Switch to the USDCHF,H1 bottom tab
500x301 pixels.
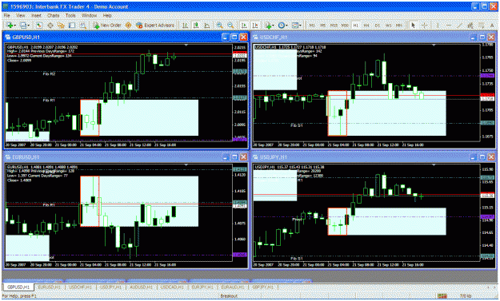click(x=80, y=287)
